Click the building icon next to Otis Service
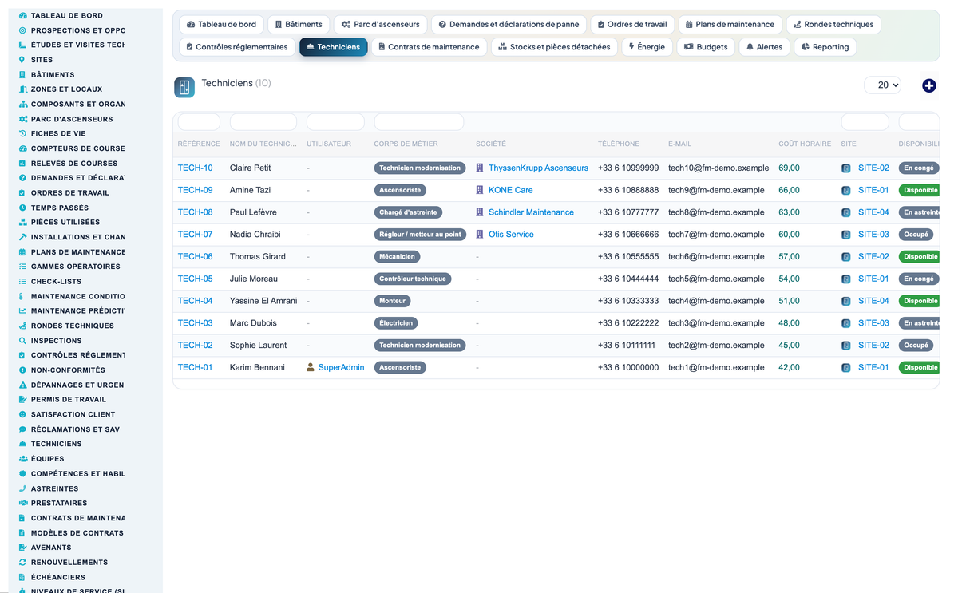Image resolution: width=958 pixels, height=593 pixels. [480, 235]
